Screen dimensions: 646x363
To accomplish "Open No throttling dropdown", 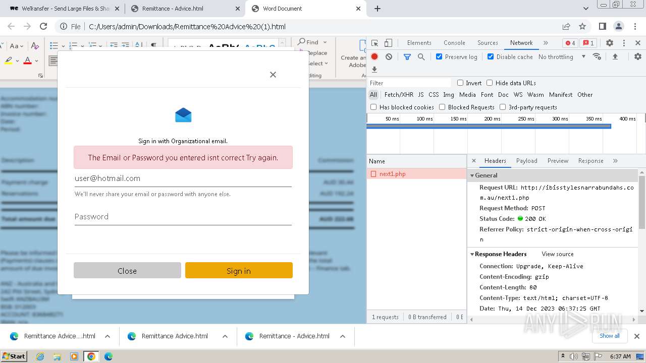I will point(562,57).
